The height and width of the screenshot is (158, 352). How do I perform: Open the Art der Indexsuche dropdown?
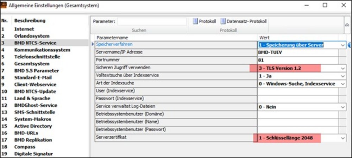(342, 84)
